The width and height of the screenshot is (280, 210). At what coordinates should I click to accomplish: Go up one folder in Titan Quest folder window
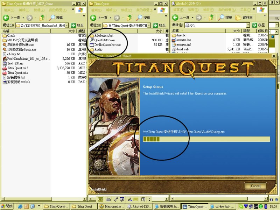click(129, 17)
